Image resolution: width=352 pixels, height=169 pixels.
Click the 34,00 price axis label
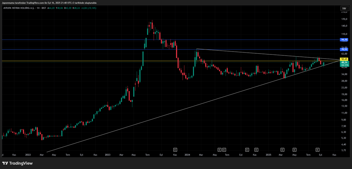click(344, 74)
